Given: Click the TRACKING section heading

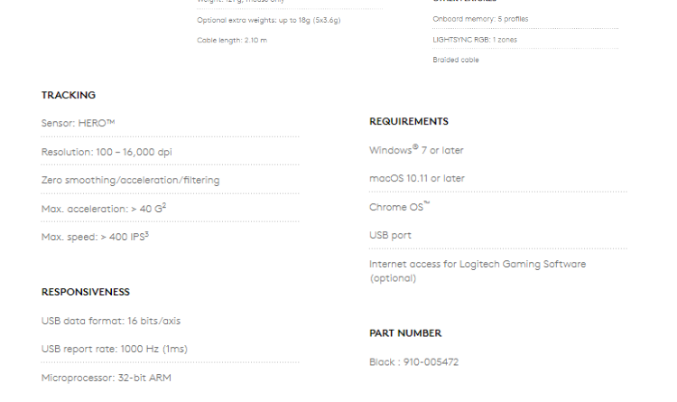Looking at the screenshot, I should [69, 95].
